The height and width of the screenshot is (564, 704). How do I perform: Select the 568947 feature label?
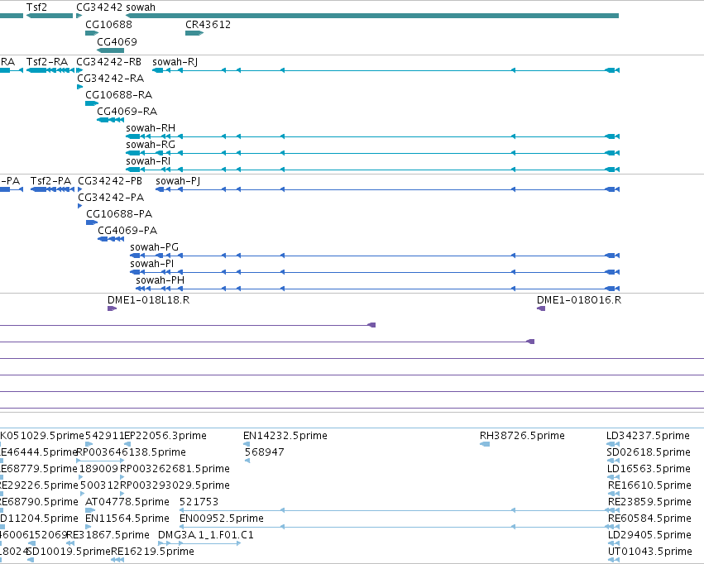point(265,452)
